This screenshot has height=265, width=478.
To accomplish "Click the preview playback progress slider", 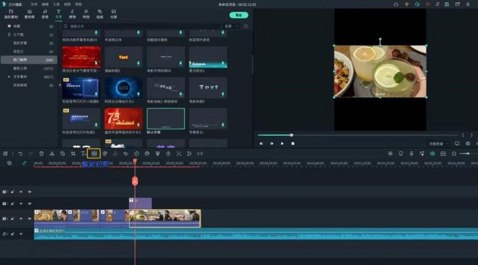I will (292, 135).
